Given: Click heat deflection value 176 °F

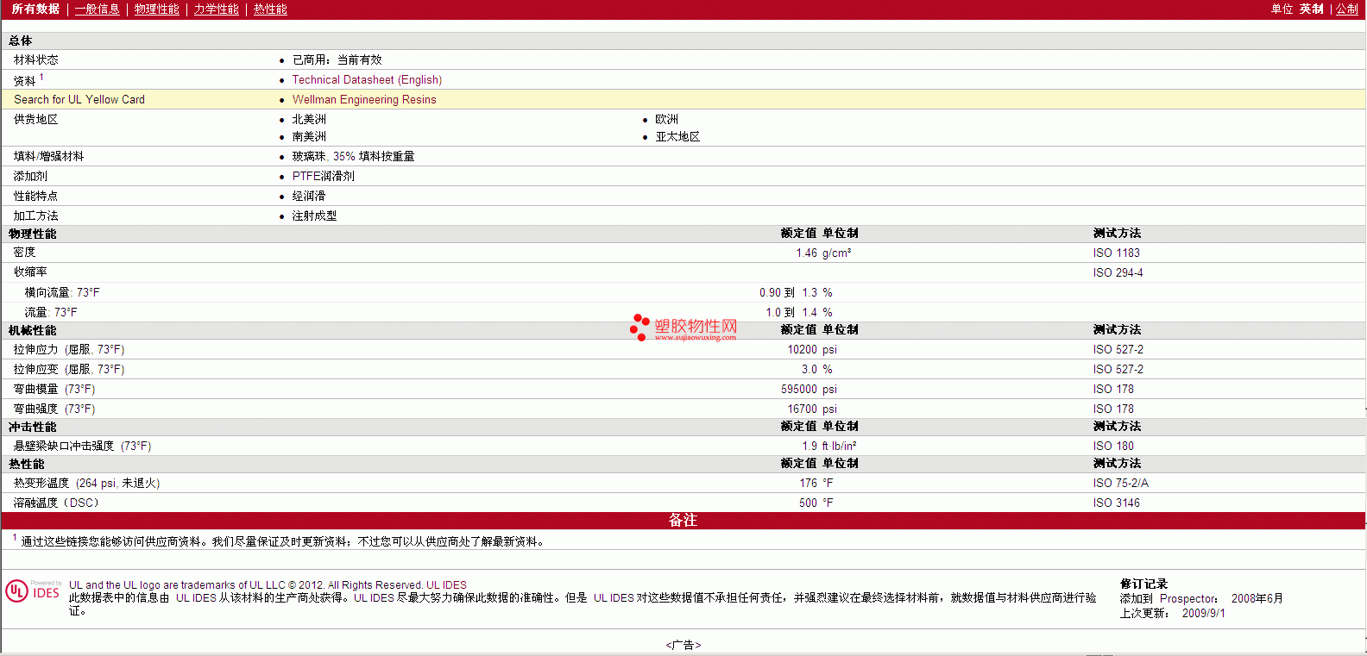Looking at the screenshot, I should point(816,483).
